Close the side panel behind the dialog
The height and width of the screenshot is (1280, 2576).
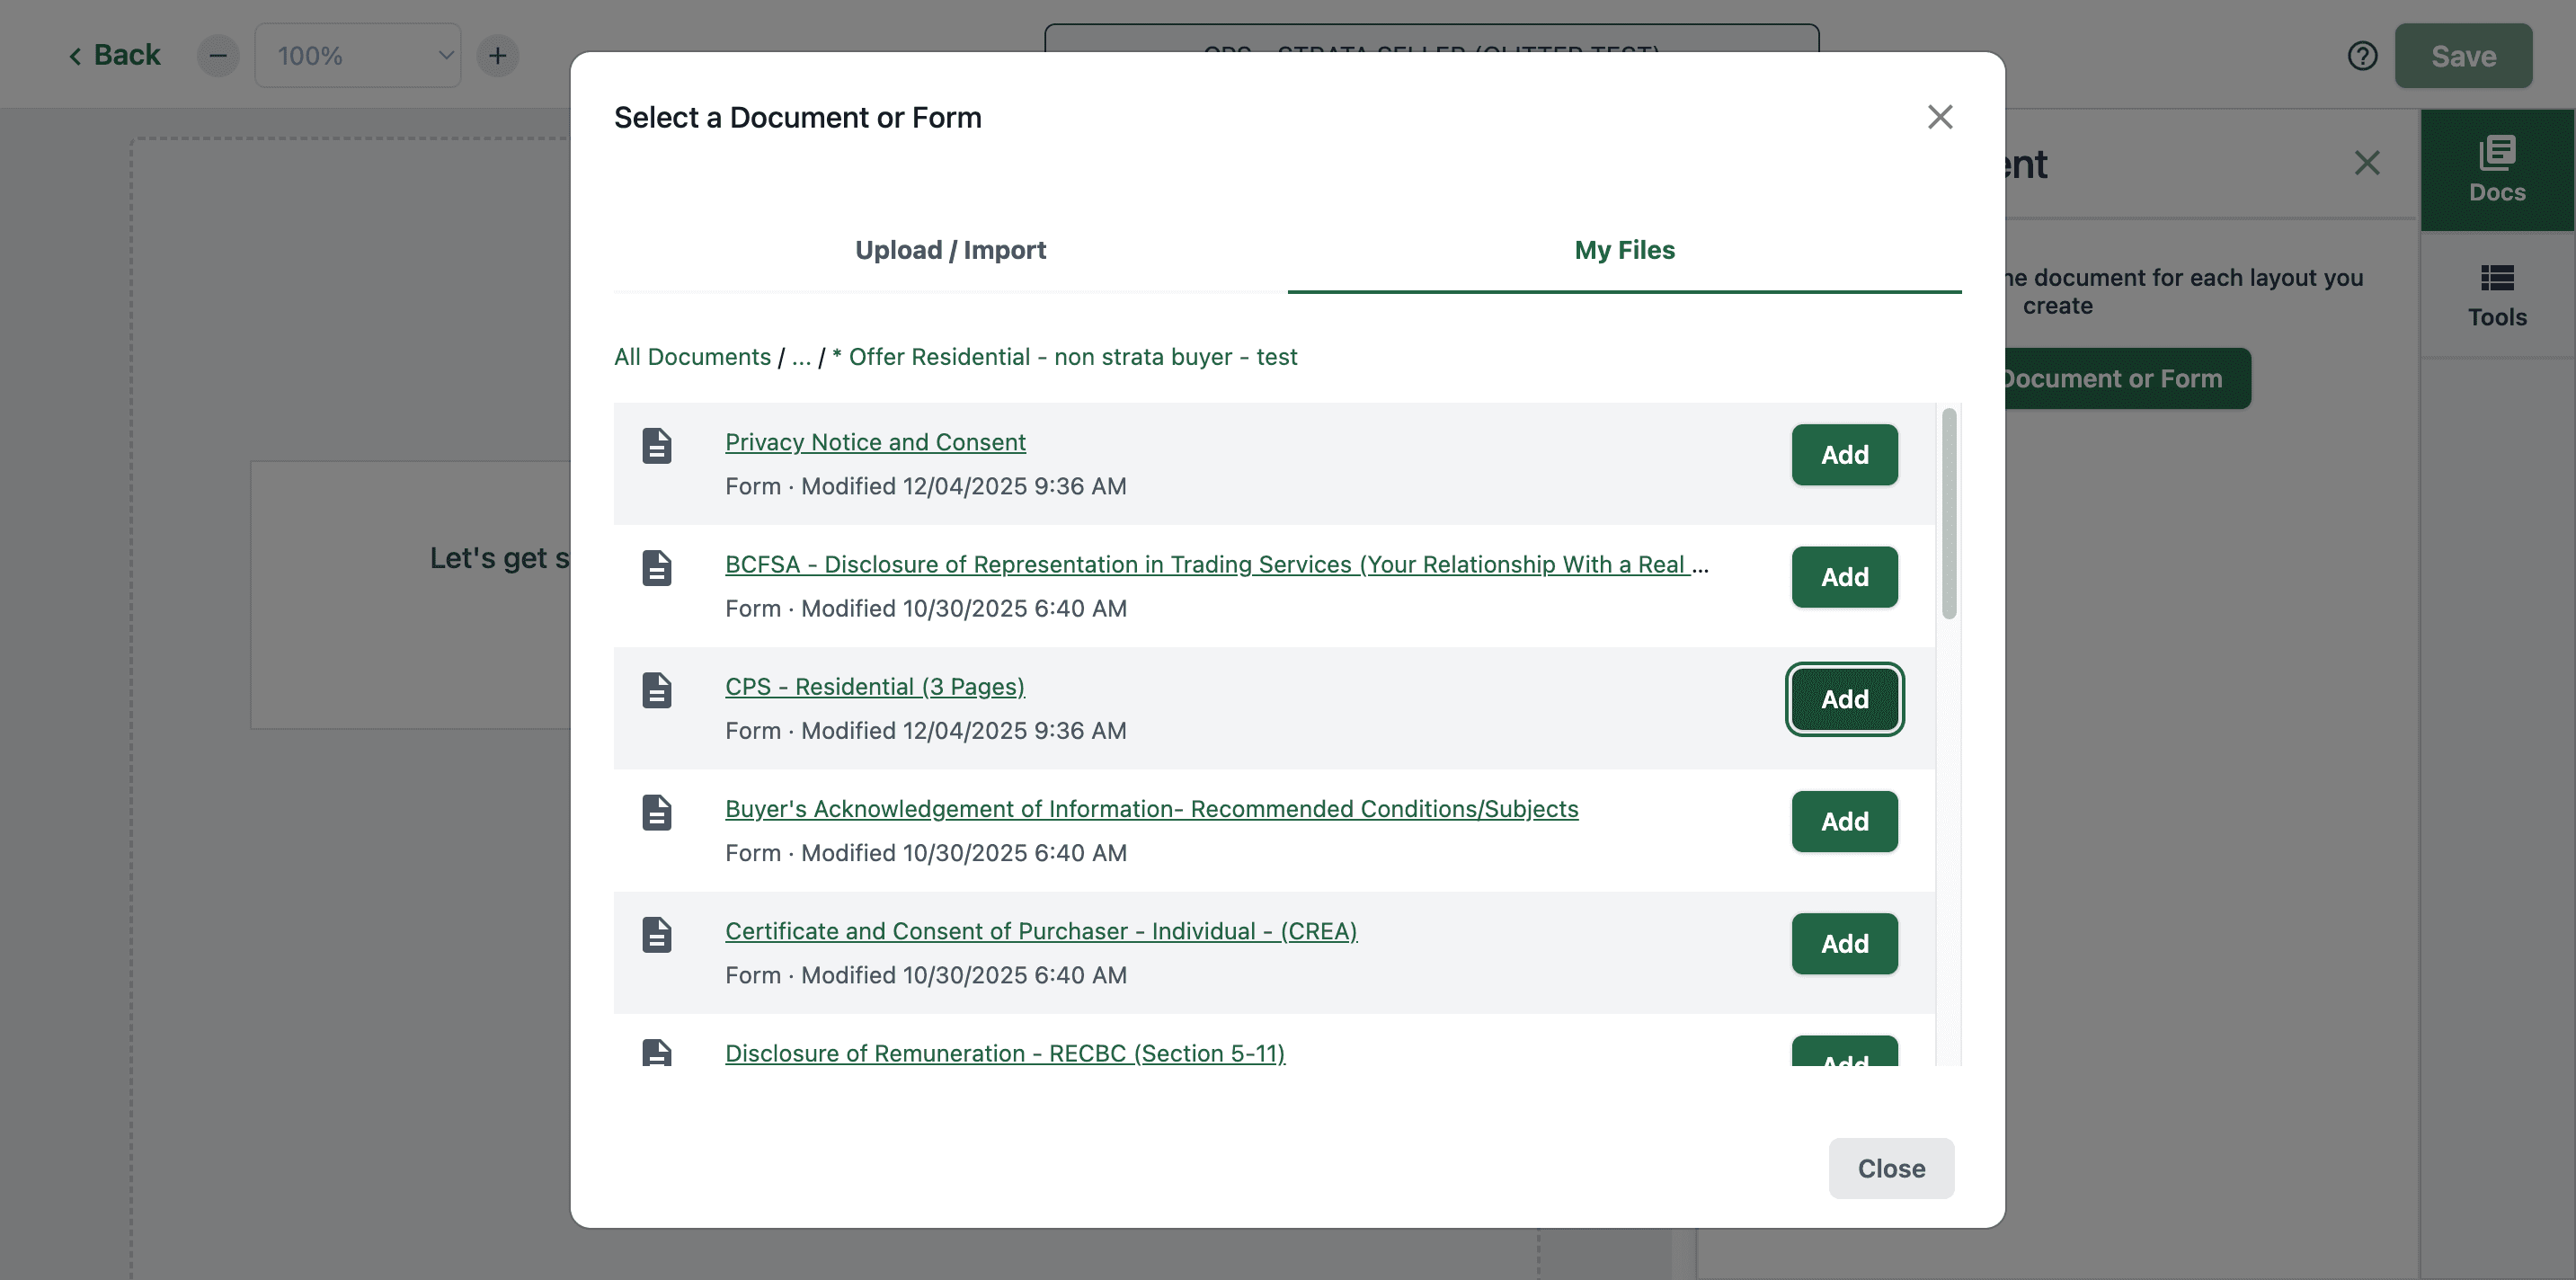tap(2366, 163)
